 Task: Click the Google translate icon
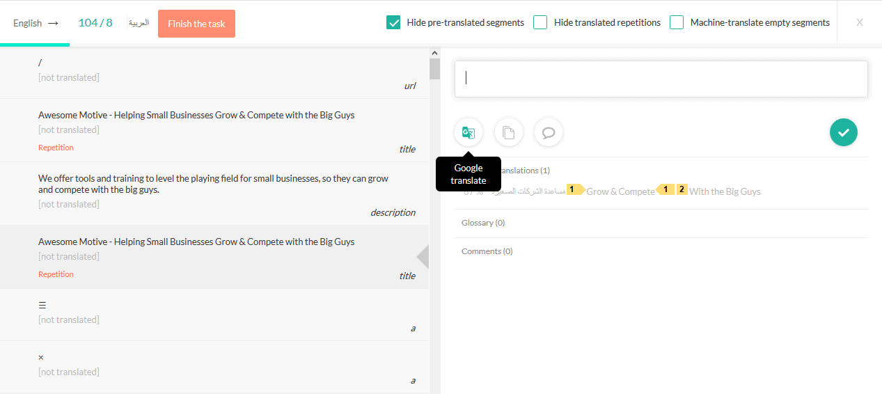click(468, 132)
